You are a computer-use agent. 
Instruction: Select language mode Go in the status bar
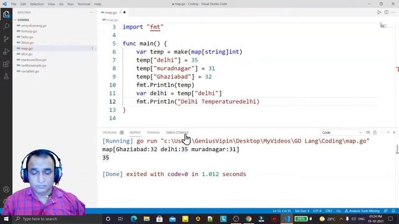339,211
